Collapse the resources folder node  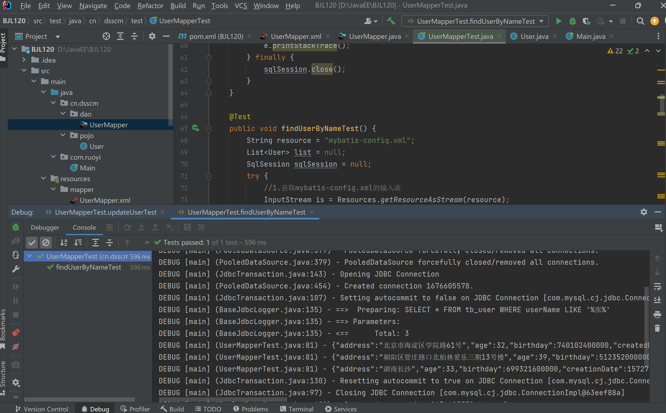point(43,178)
